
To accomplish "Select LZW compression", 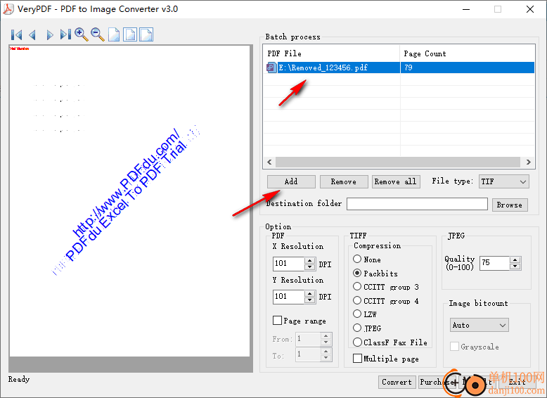I will pyautogui.click(x=357, y=314).
